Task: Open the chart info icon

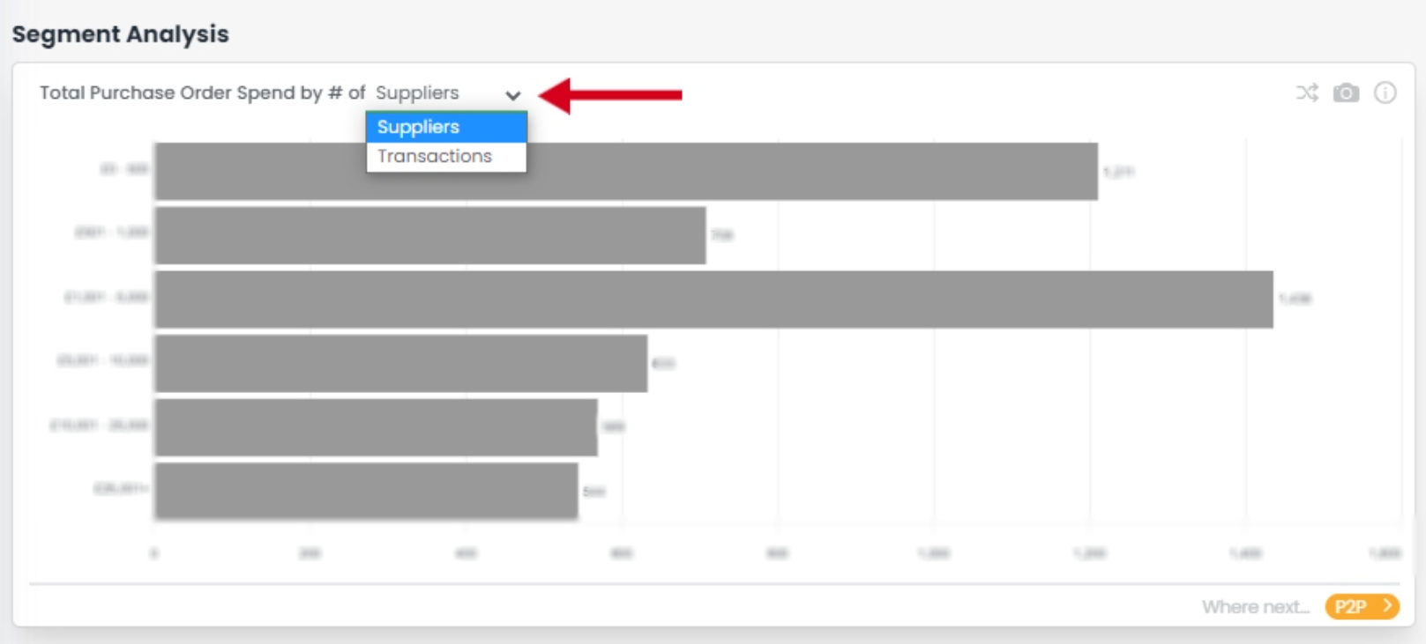Action: 1385,93
